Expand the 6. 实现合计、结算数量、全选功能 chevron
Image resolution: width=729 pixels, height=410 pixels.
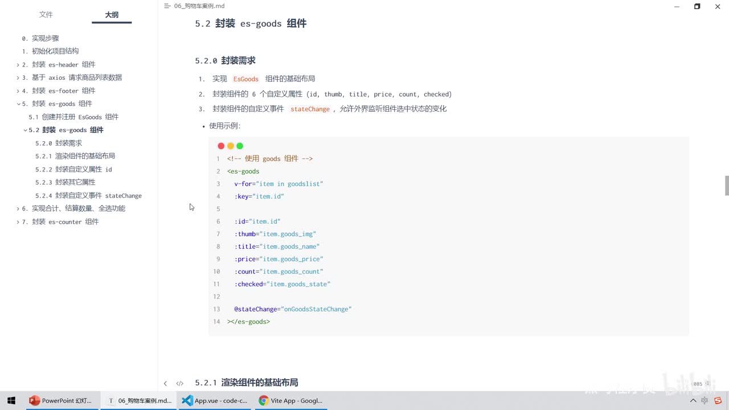pyautogui.click(x=18, y=209)
